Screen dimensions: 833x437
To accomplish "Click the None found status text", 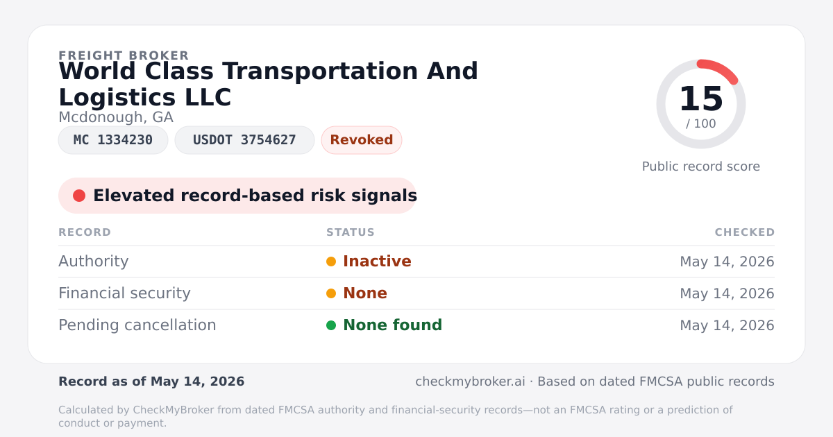I will pyautogui.click(x=392, y=325).
